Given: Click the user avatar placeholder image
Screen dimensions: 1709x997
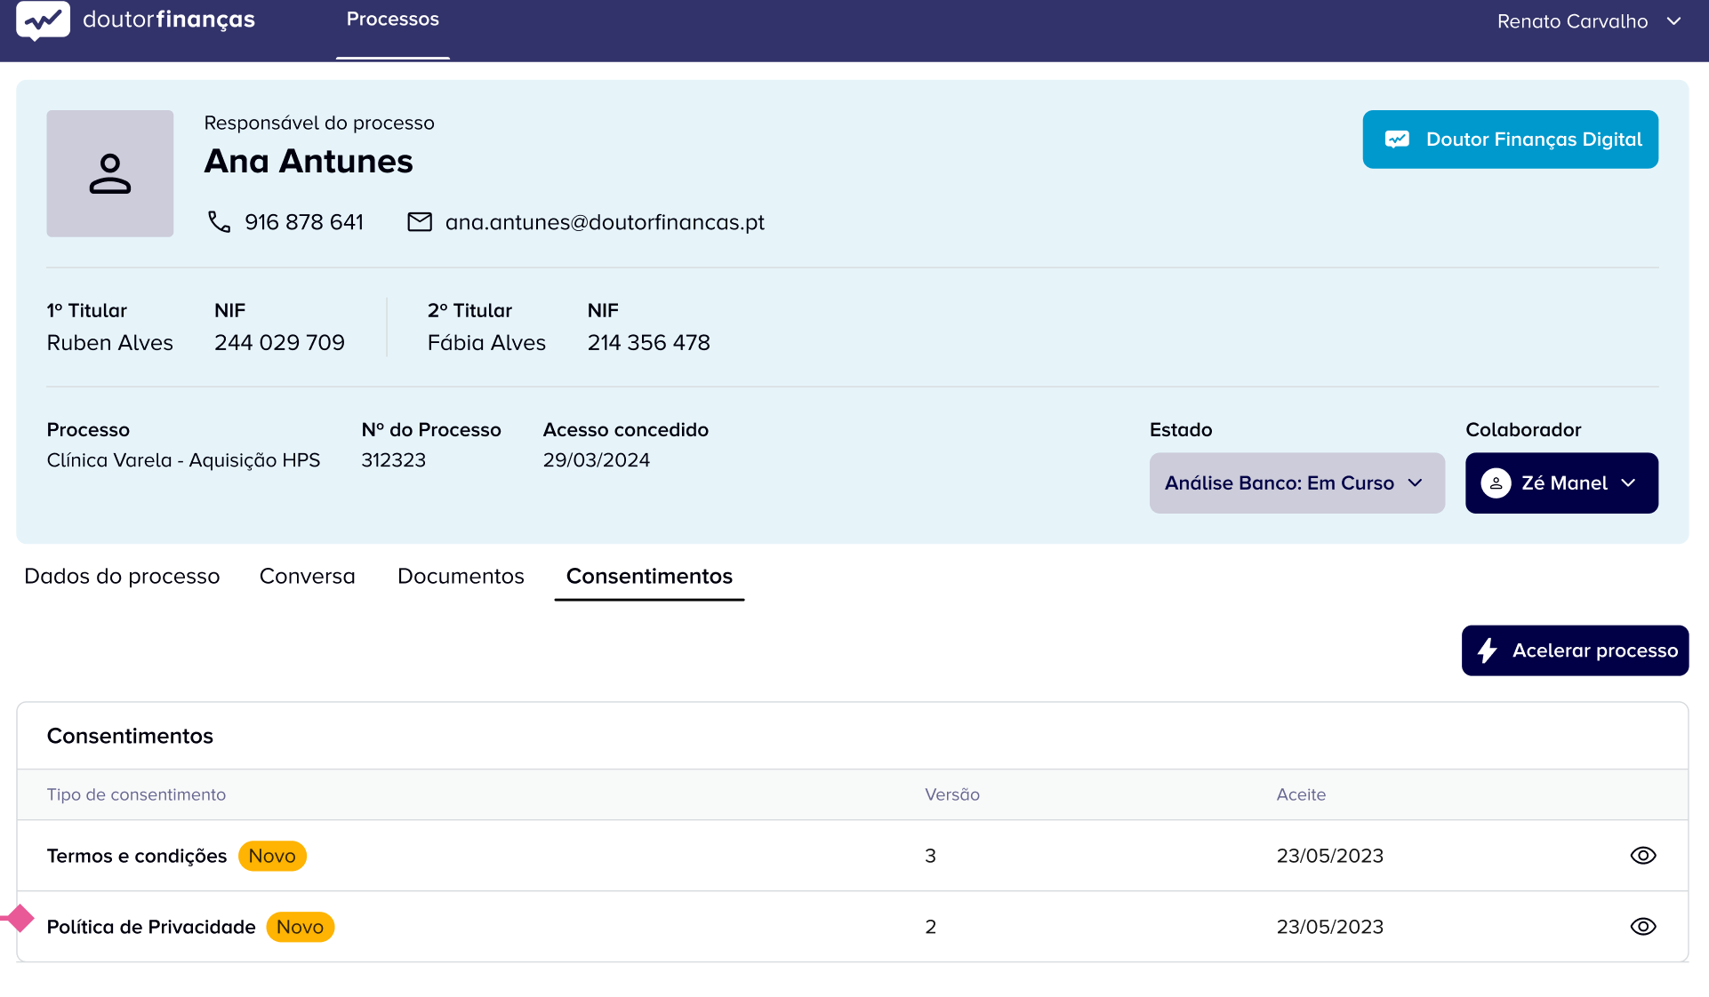Looking at the screenshot, I should [x=109, y=173].
